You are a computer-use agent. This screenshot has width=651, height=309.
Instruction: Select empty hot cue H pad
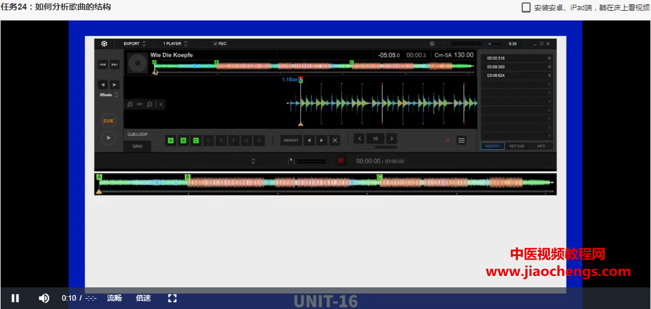259,141
